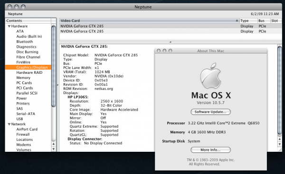Click Processor value 3.22 GHz Intel Core 2 Extreme

point(224,123)
